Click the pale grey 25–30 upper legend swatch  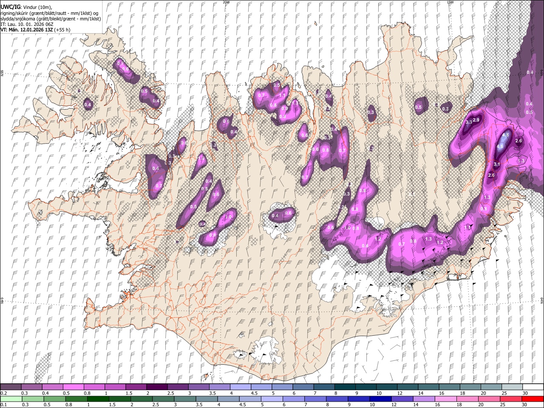(x=512, y=387)
